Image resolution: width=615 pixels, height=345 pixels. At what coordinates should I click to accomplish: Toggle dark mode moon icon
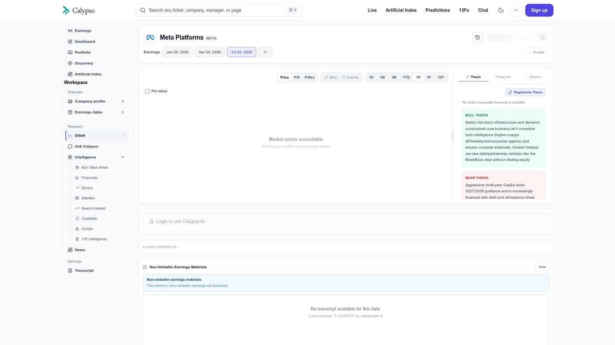[501, 10]
